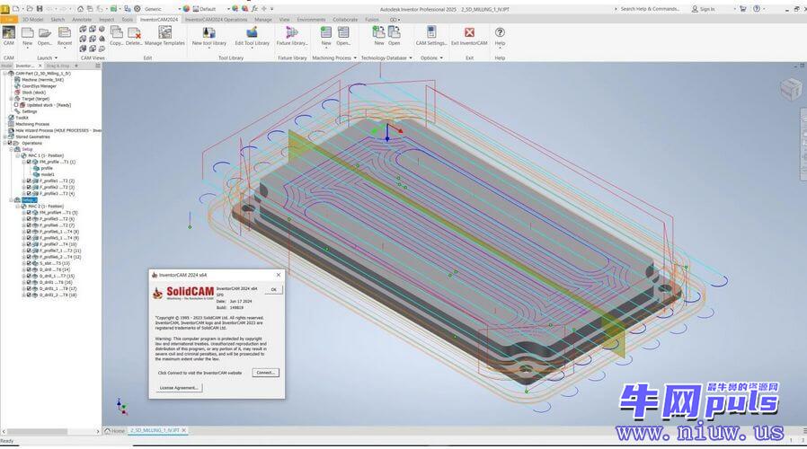This screenshot has height=449, width=807.
Task: Click the Recent CAM parts icon
Action: point(65,36)
